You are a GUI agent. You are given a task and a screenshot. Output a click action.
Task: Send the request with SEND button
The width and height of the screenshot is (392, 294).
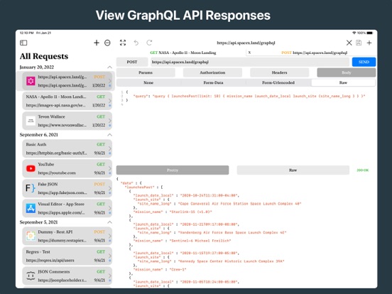coord(364,62)
